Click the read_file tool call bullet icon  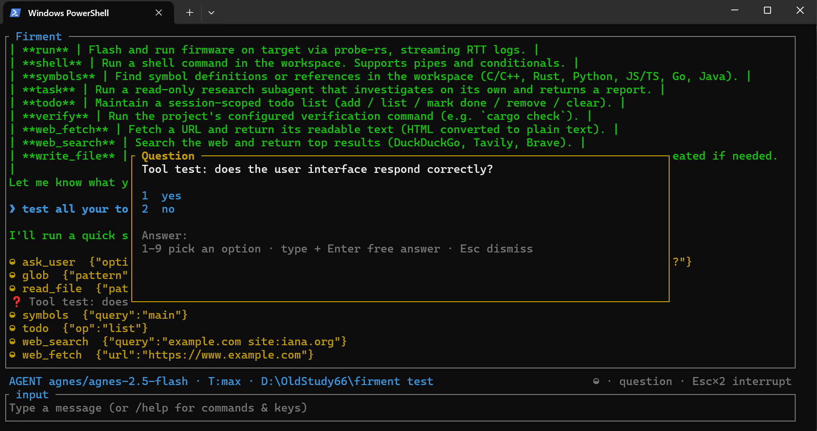tap(12, 288)
